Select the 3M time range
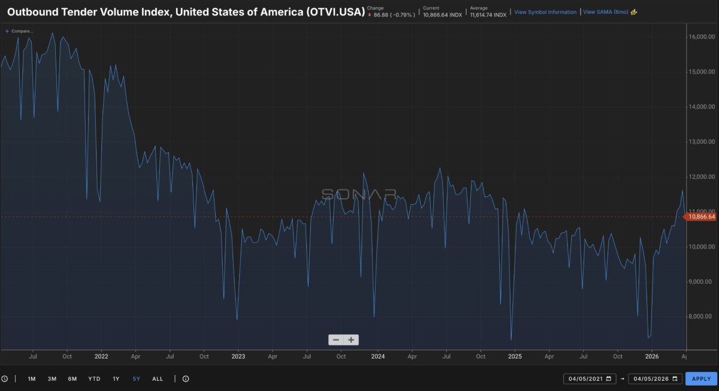This screenshot has width=719, height=391. tap(52, 379)
